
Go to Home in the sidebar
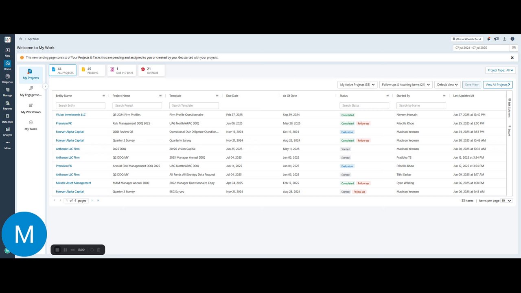click(x=7, y=65)
